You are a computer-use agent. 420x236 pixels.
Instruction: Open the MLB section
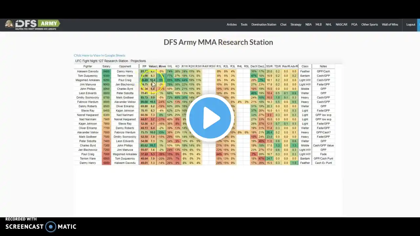[319, 25]
